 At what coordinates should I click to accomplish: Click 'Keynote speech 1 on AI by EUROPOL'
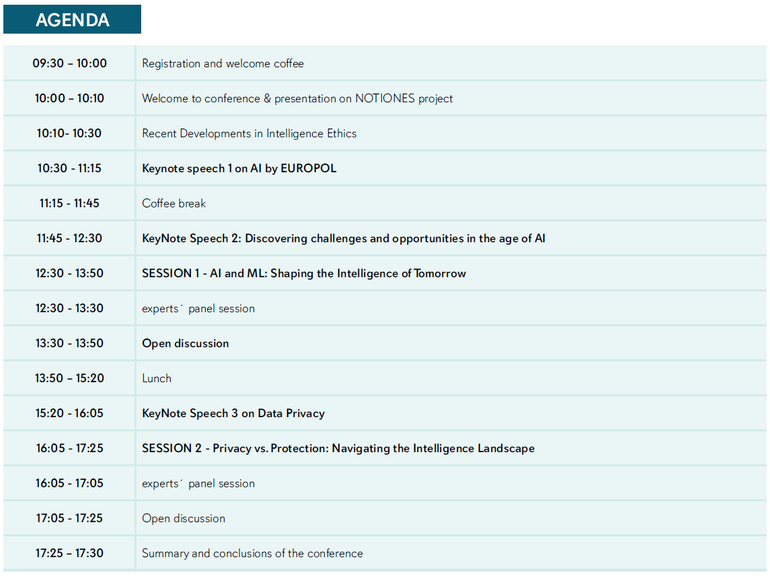point(239,168)
